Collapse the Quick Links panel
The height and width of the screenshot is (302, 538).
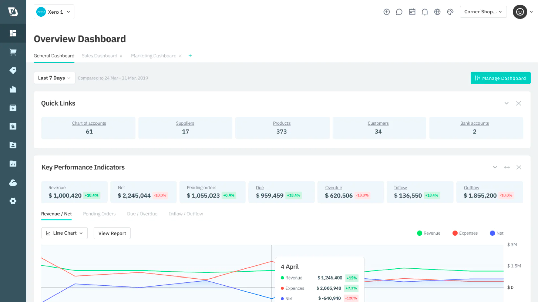tap(506, 103)
